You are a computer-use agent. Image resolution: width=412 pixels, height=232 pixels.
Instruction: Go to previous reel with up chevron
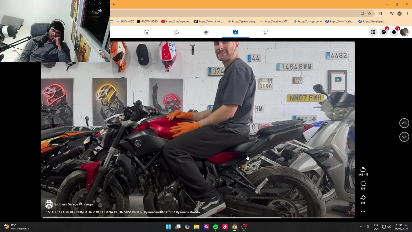404,123
